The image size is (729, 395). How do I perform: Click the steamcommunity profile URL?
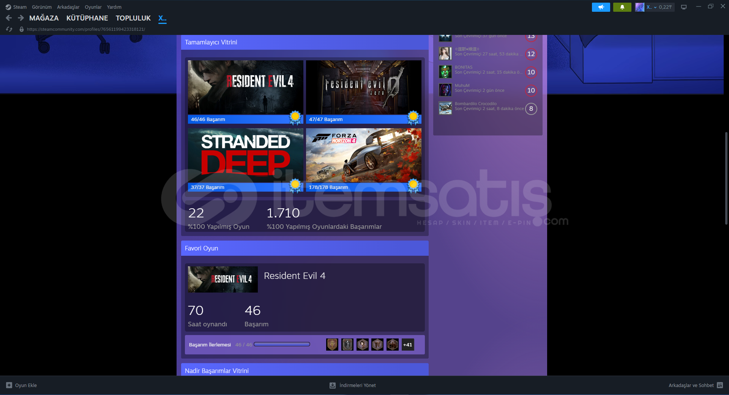click(x=86, y=29)
